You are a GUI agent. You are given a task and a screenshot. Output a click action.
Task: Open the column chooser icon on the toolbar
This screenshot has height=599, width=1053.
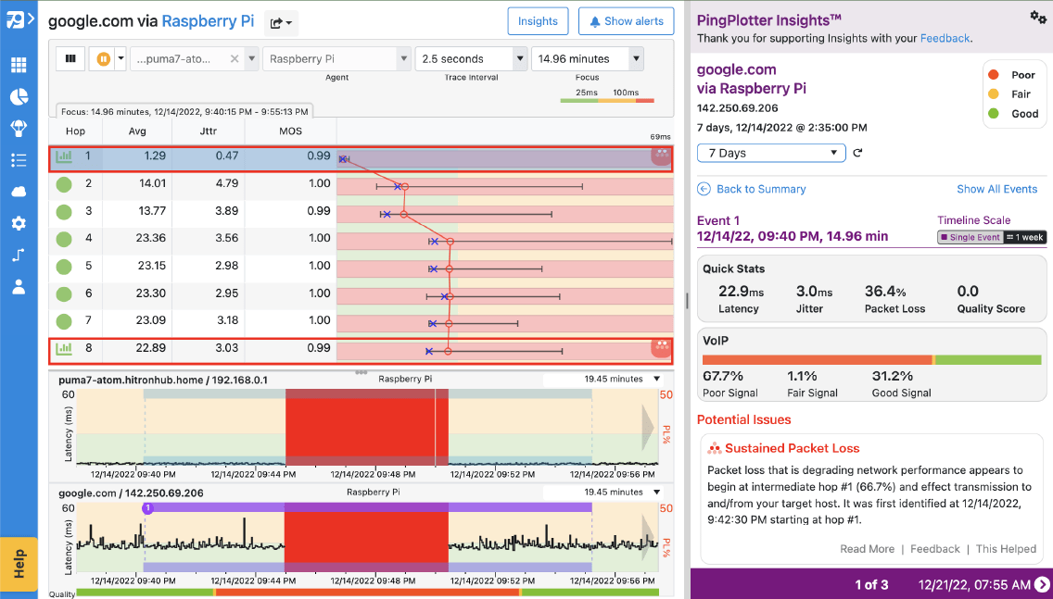click(70, 57)
